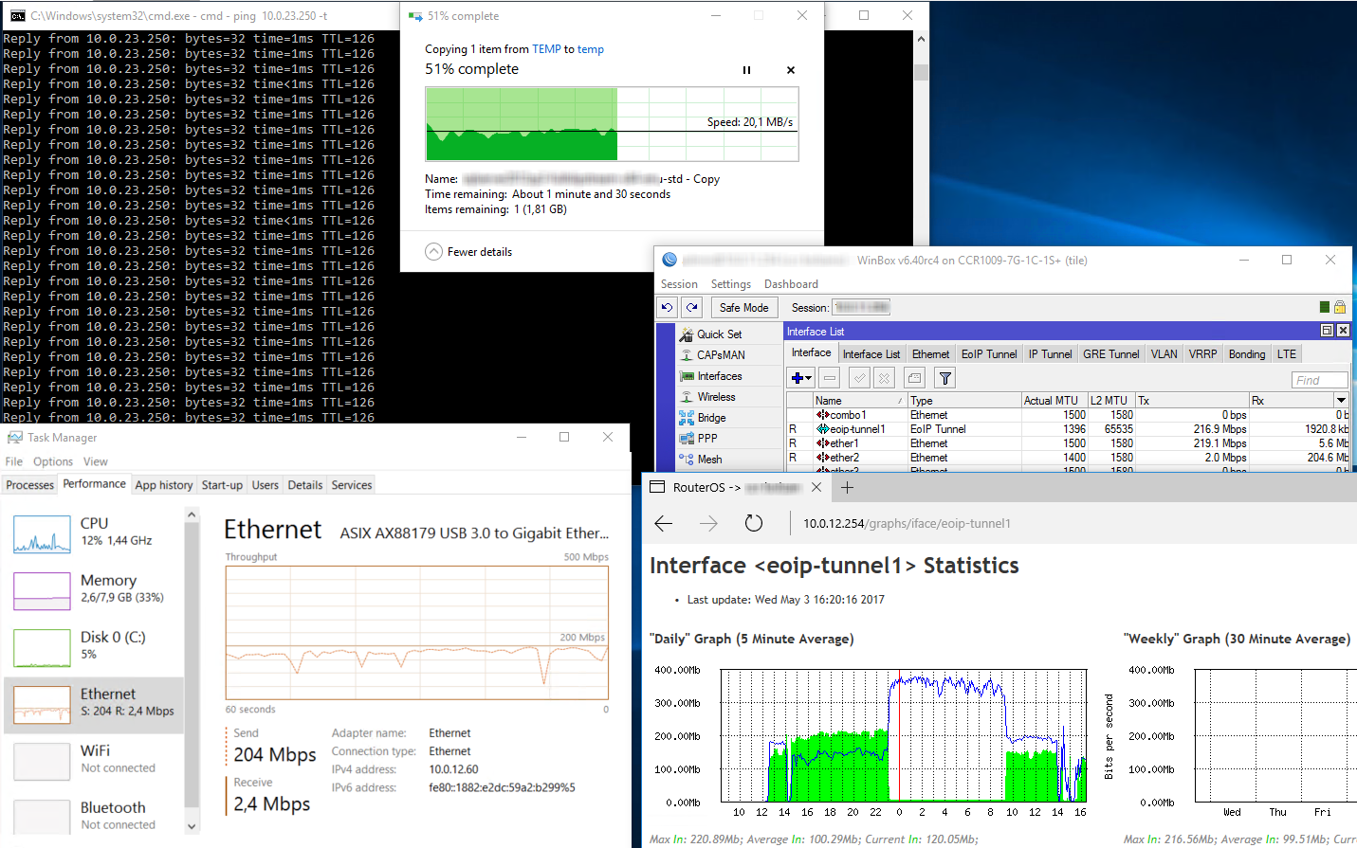The width and height of the screenshot is (1357, 848).
Task: Click the Find field in Interface List
Action: 1319,380
